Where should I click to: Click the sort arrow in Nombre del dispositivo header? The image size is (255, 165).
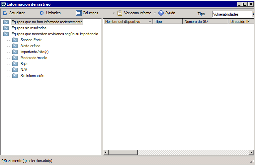[150, 22]
